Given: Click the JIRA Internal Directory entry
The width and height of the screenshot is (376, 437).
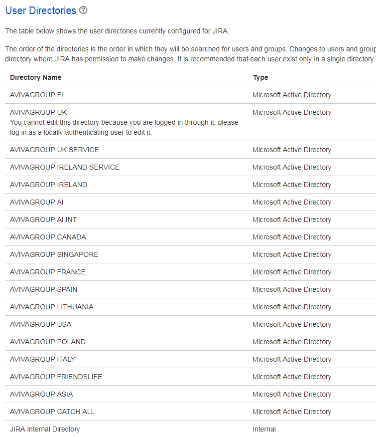Looking at the screenshot, I should [45, 429].
